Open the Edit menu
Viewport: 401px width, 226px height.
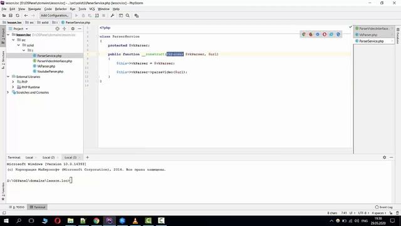tap(13, 9)
